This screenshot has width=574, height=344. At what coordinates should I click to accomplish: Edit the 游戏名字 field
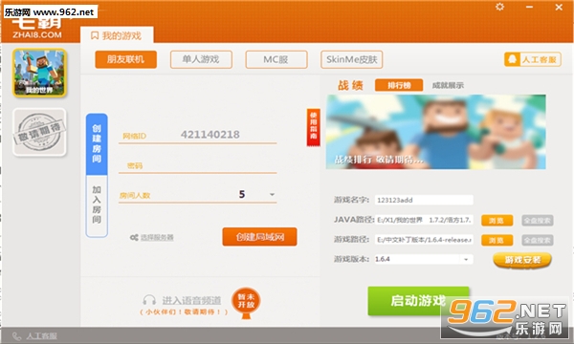point(424,200)
